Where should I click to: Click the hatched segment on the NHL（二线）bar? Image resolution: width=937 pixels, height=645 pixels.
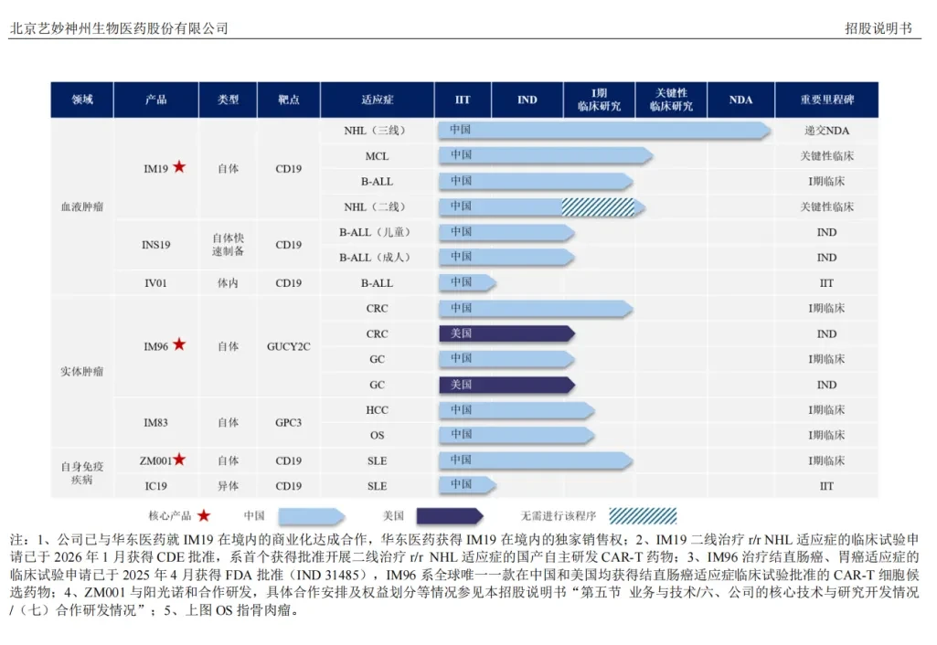598,206
